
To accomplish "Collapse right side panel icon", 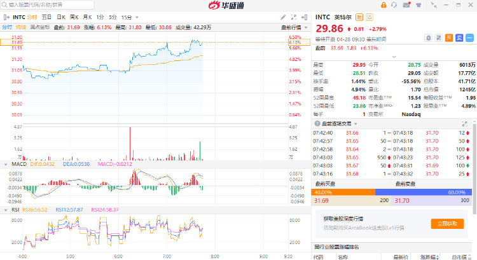I will tap(304, 17).
